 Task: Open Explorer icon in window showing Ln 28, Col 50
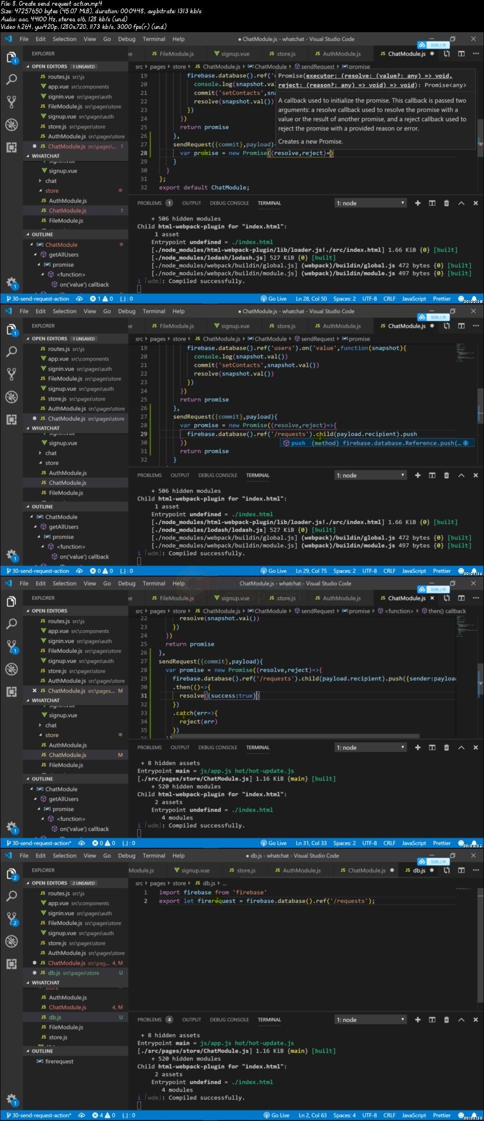(11, 57)
